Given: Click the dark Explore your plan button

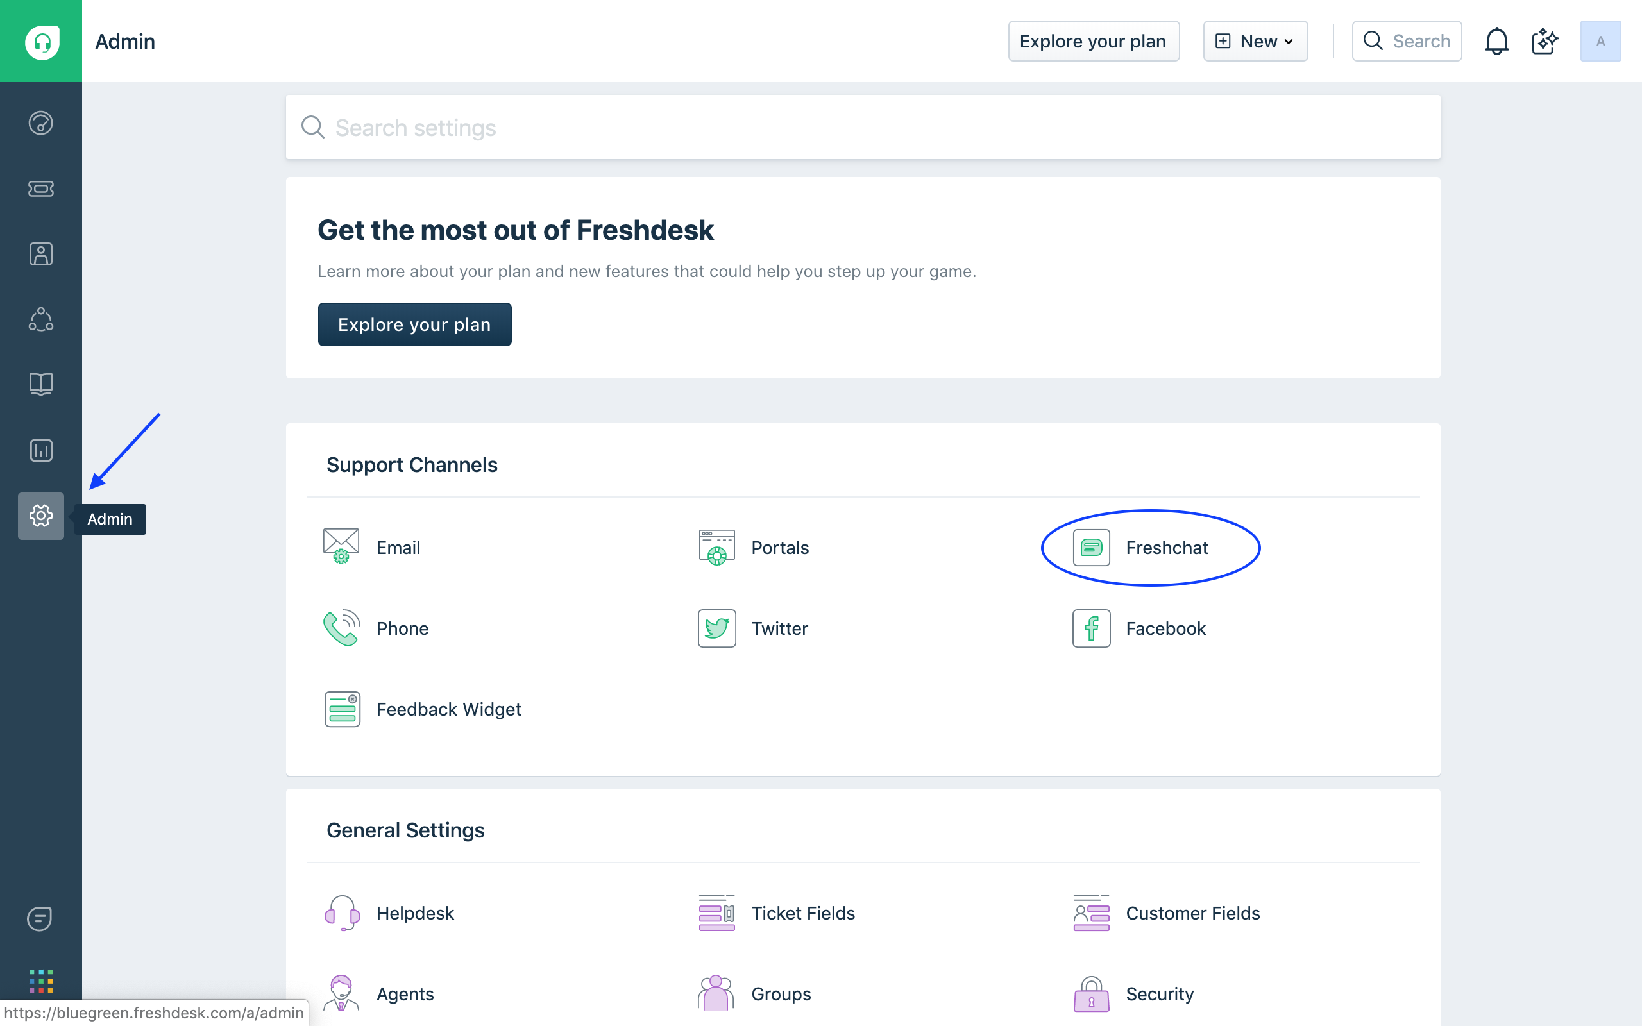Looking at the screenshot, I should pos(414,324).
